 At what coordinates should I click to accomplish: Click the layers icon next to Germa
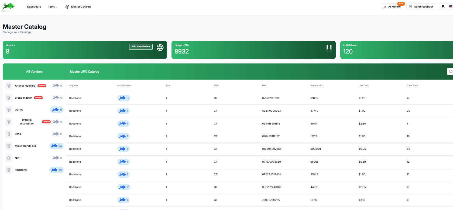(x=9, y=110)
